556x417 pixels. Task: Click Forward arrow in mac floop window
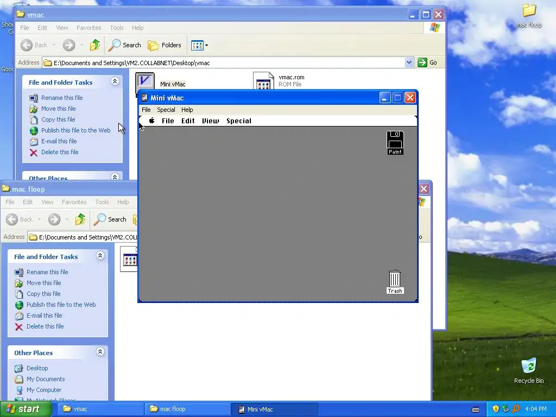pyautogui.click(x=54, y=219)
